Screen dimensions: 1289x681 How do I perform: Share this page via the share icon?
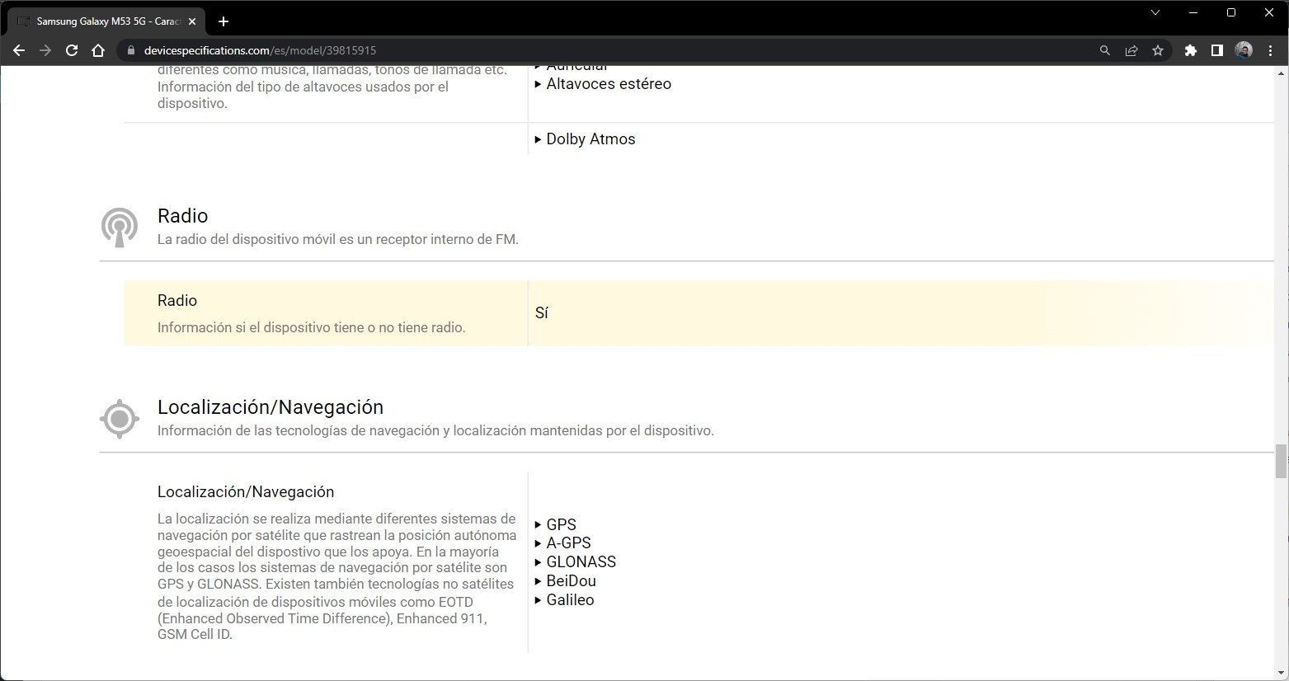point(1131,50)
